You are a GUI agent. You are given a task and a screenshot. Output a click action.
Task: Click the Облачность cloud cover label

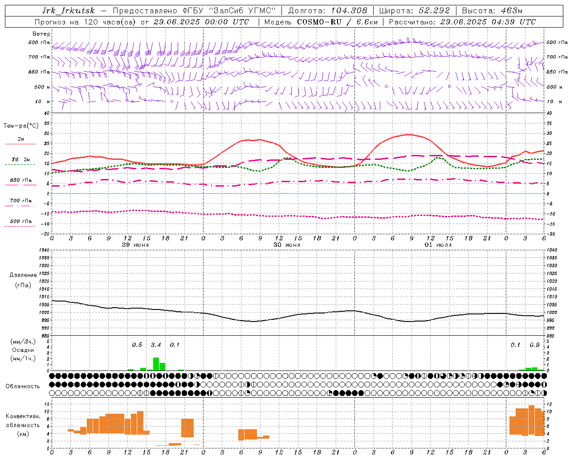pyautogui.click(x=23, y=387)
